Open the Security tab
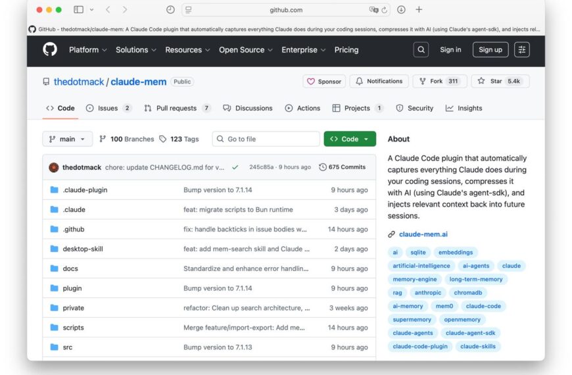This screenshot has width=572, height=375. point(414,108)
